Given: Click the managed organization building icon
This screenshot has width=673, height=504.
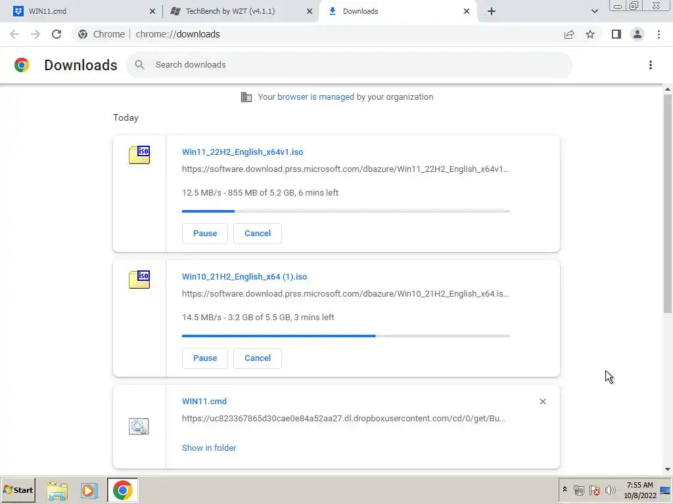Looking at the screenshot, I should [x=246, y=97].
